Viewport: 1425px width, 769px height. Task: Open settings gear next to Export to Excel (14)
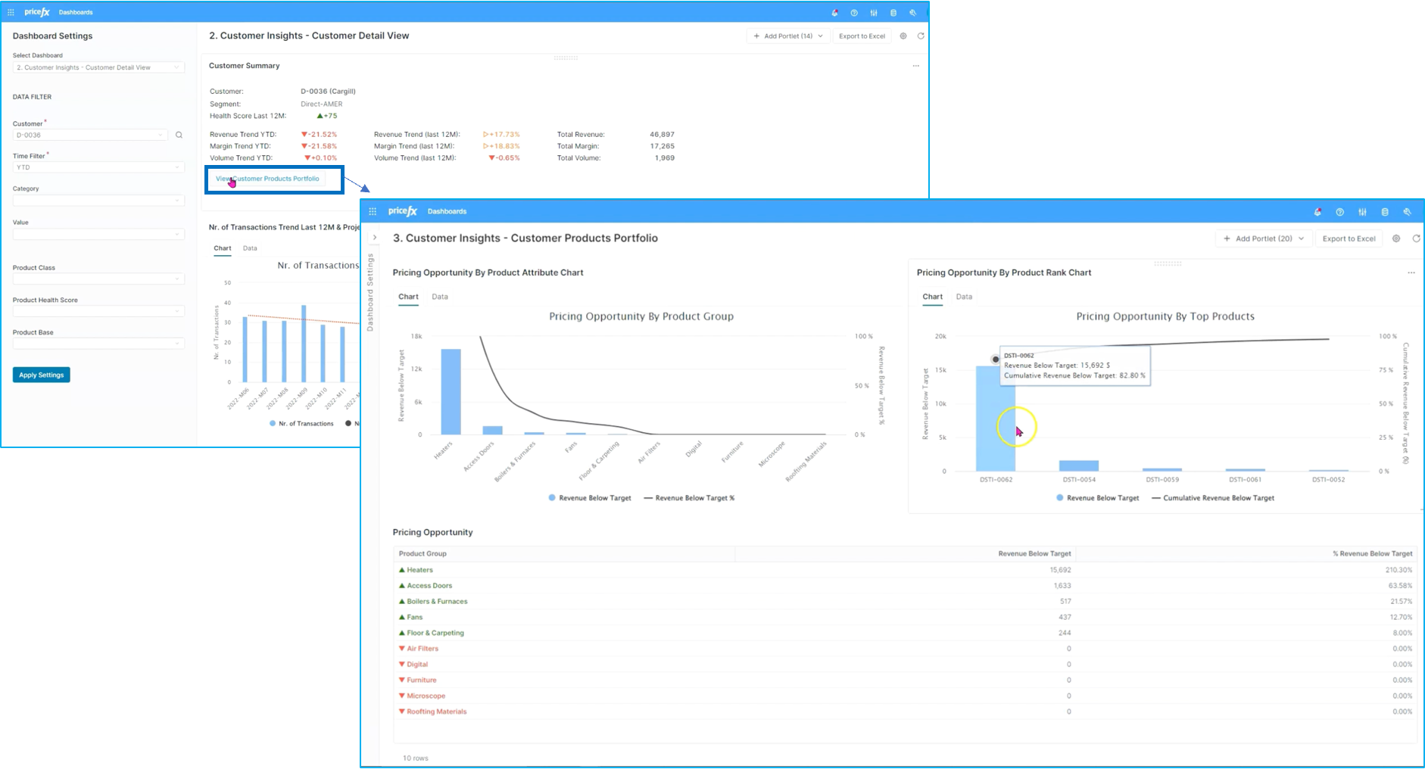[903, 36]
